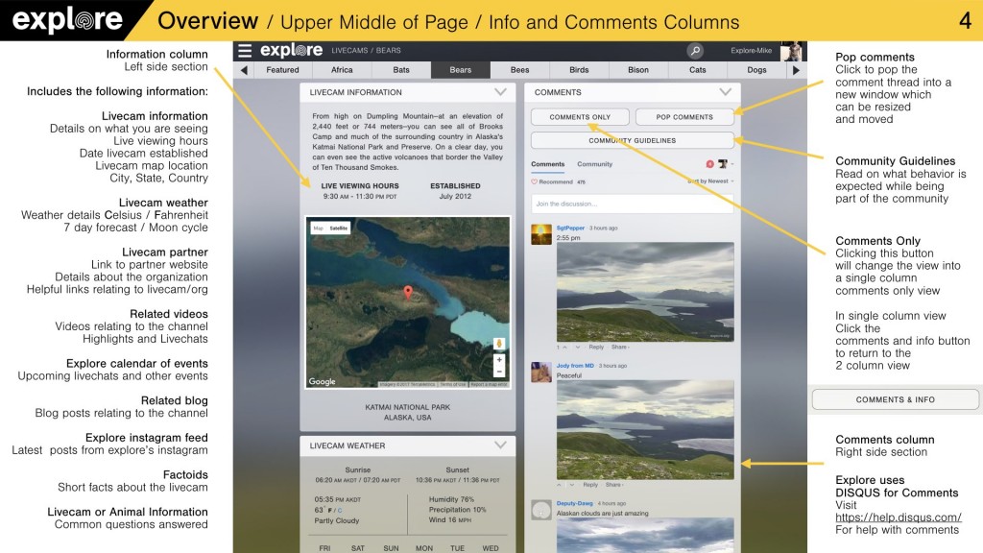Click the search magnifier icon
This screenshot has width=983, height=553.
[x=695, y=51]
